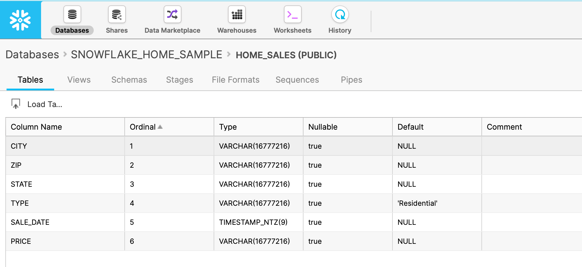The height and width of the screenshot is (267, 582).
Task: Select the History label in navigation
Action: (x=340, y=30)
